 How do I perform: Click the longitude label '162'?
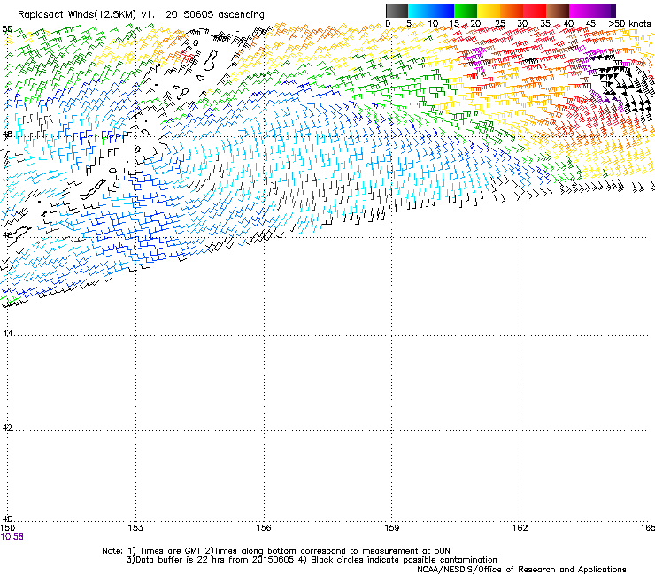[x=520, y=528]
